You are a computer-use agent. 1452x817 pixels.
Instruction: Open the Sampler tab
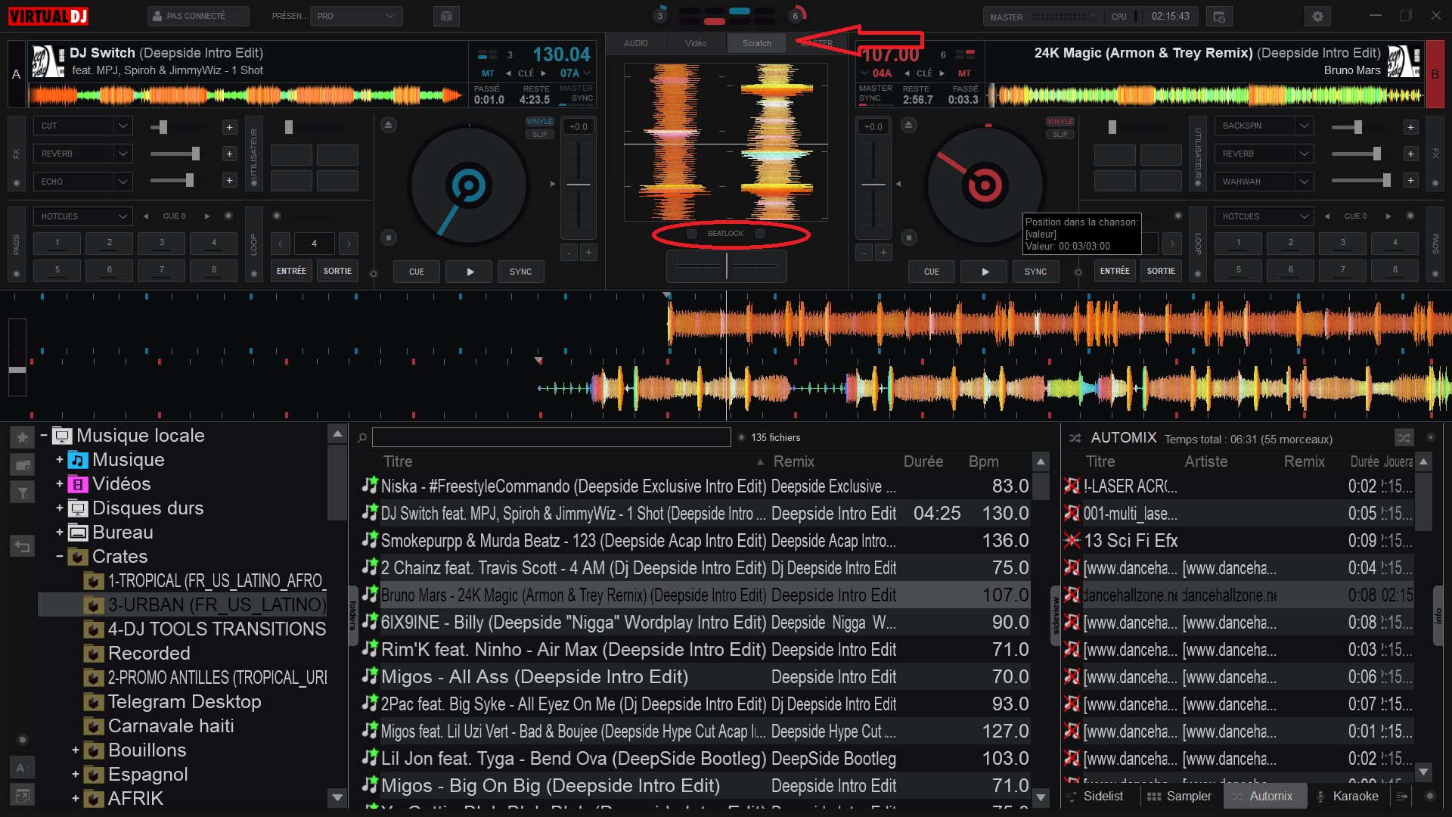[x=1179, y=796]
